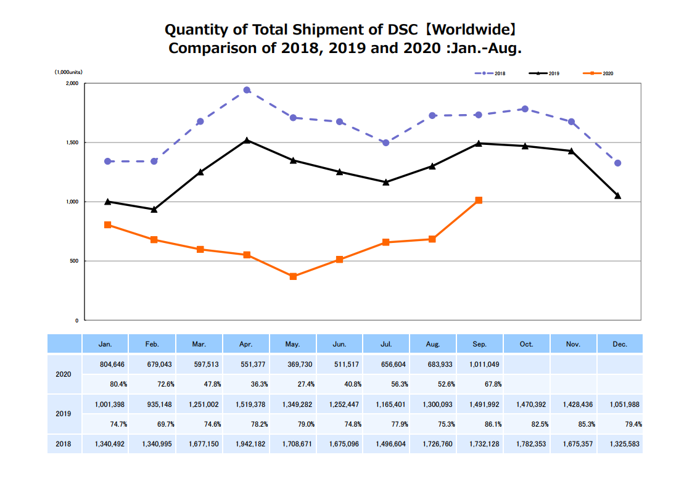Click the 2019 row label in table
This screenshot has height=489, width=692.
point(64,414)
